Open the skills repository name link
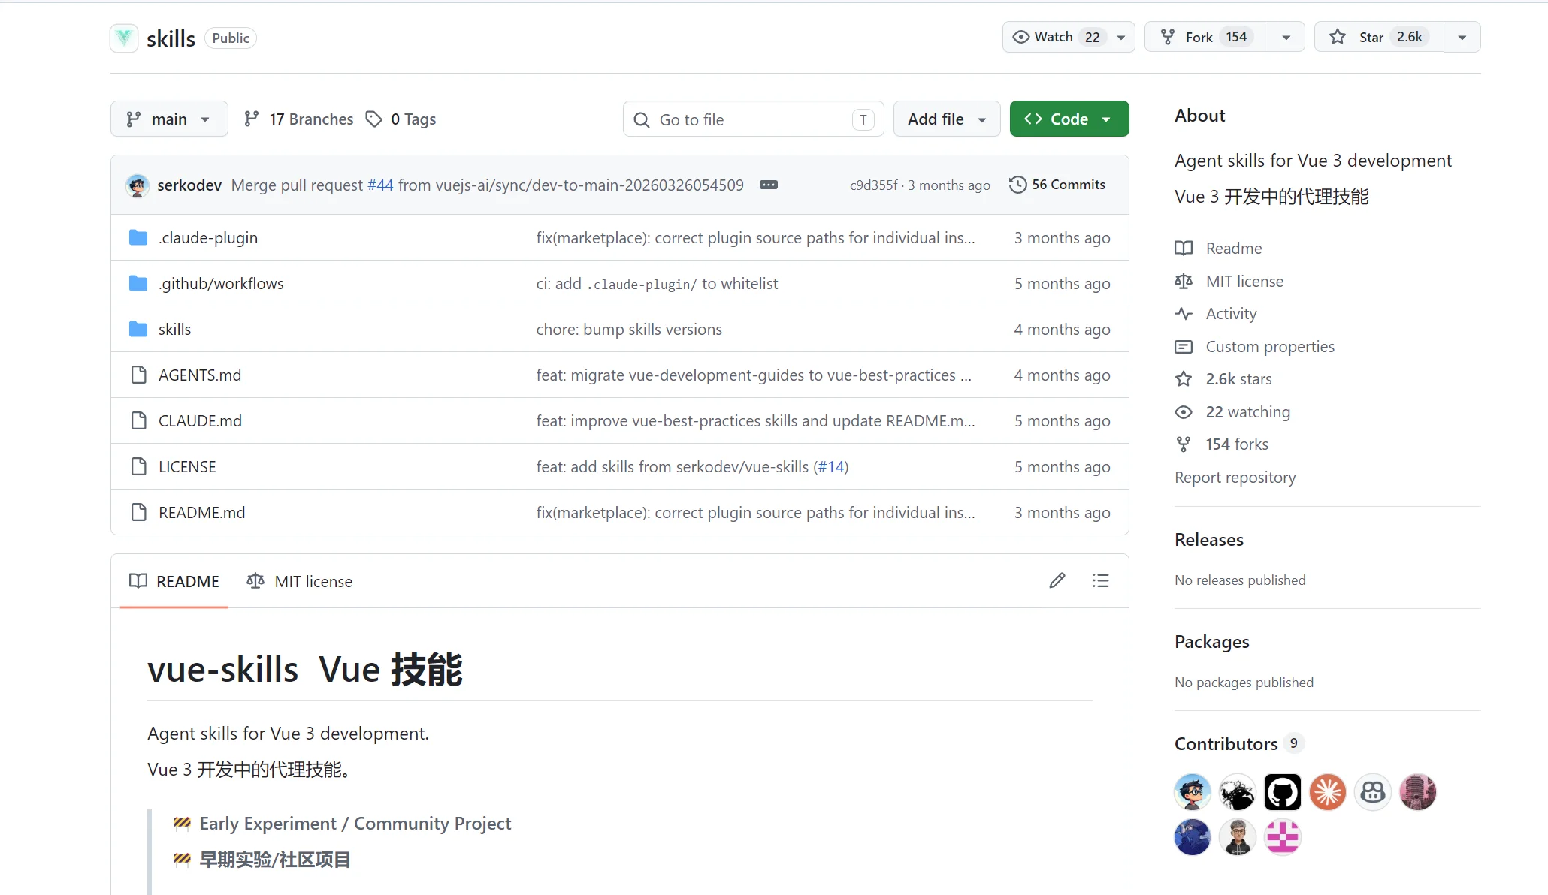Screen dimensions: 1548x895 point(171,38)
